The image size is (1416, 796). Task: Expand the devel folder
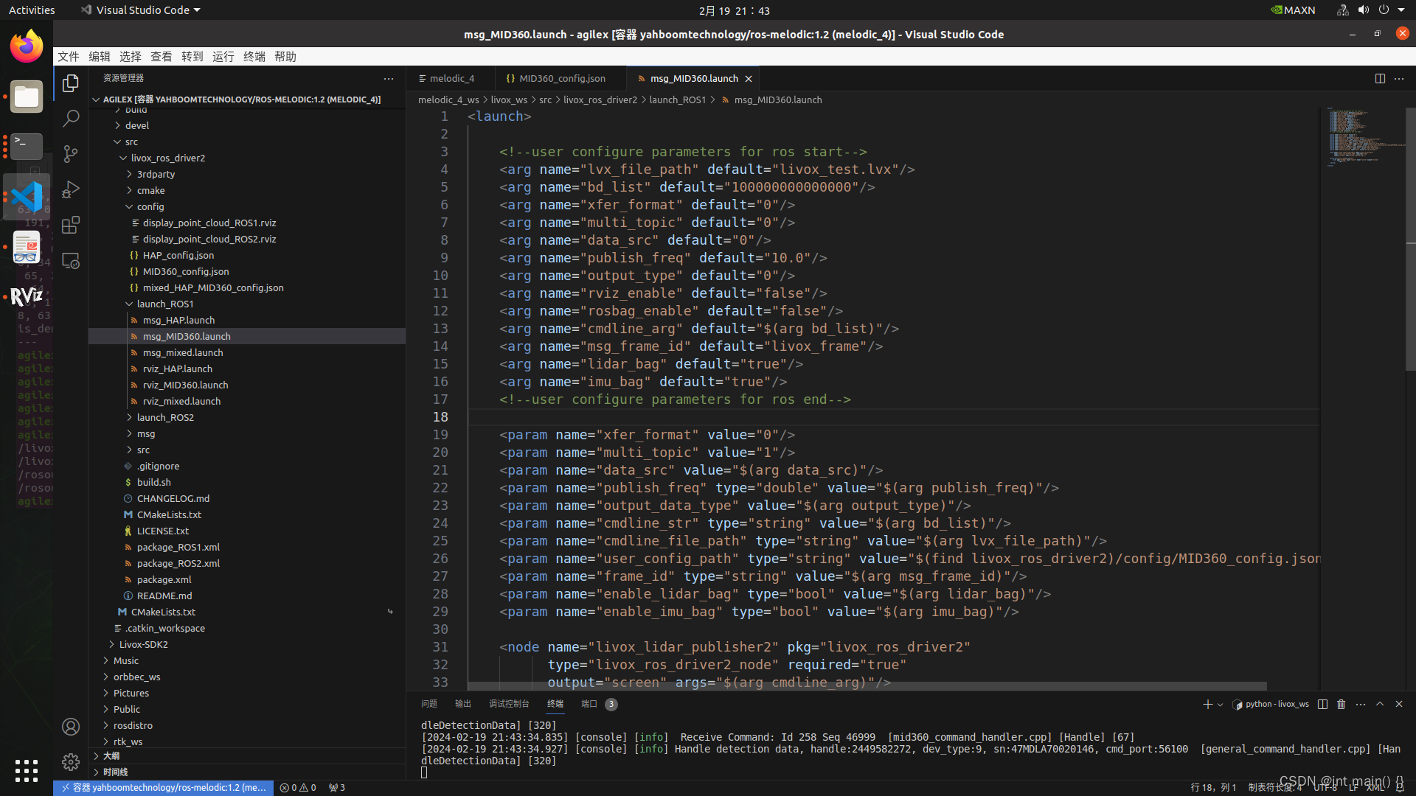tap(137, 125)
